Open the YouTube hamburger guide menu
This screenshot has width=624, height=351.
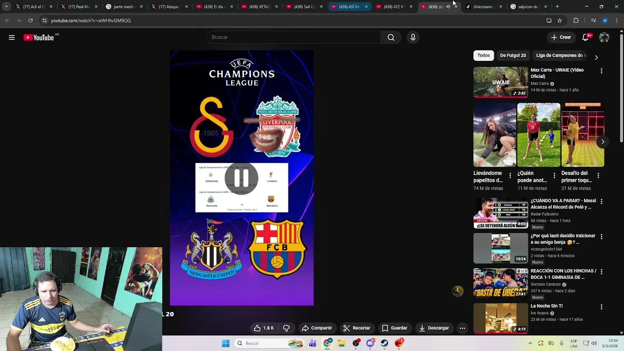(12, 38)
